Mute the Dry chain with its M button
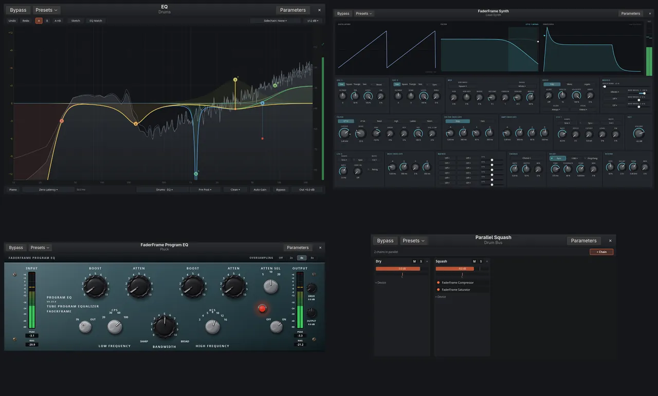 pyautogui.click(x=414, y=261)
